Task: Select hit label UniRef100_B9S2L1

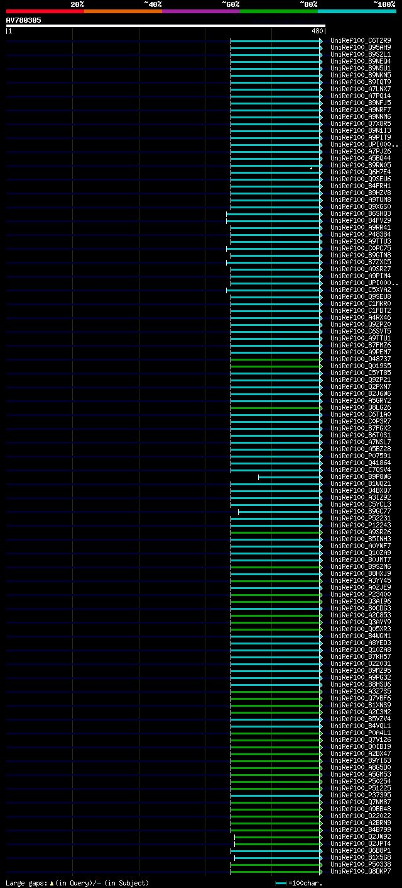Action: click(361, 54)
